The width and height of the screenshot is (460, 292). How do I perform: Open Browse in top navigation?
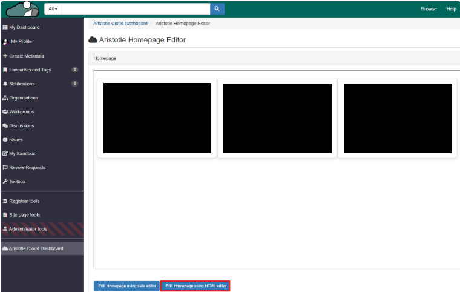429,9
